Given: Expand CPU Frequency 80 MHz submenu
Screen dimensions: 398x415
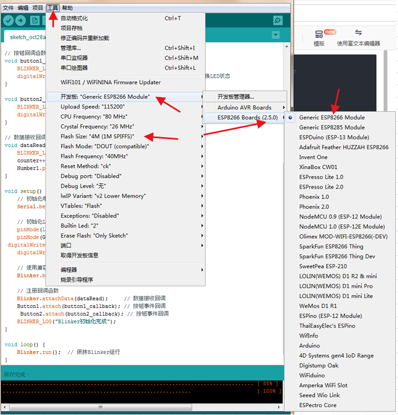Looking at the screenshot, I should pyautogui.click(x=126, y=116).
